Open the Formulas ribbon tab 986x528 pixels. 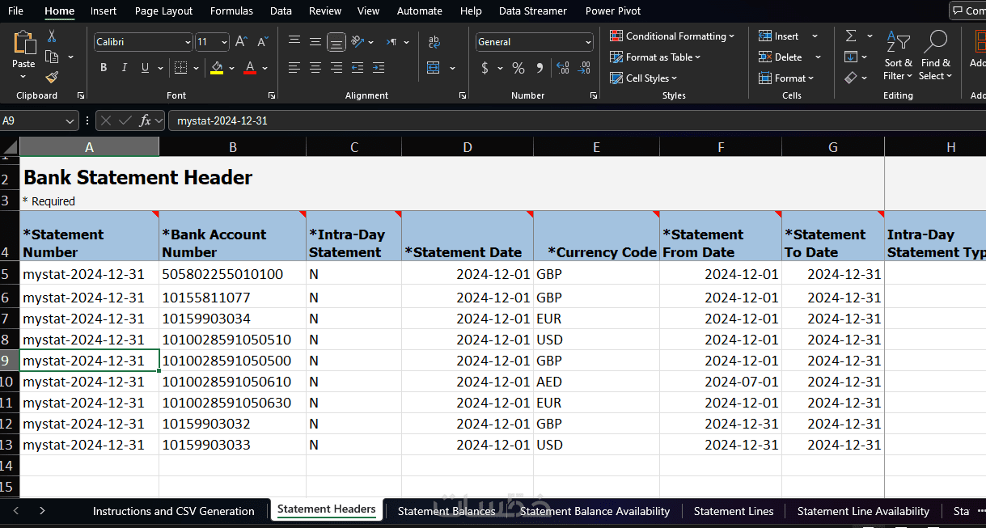(x=231, y=11)
